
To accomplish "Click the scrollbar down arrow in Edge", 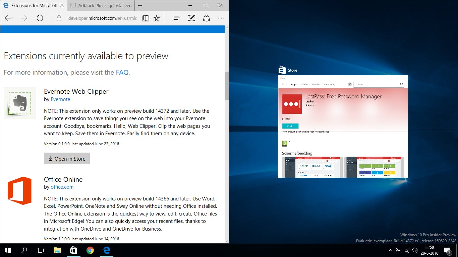I will tap(227, 241).
